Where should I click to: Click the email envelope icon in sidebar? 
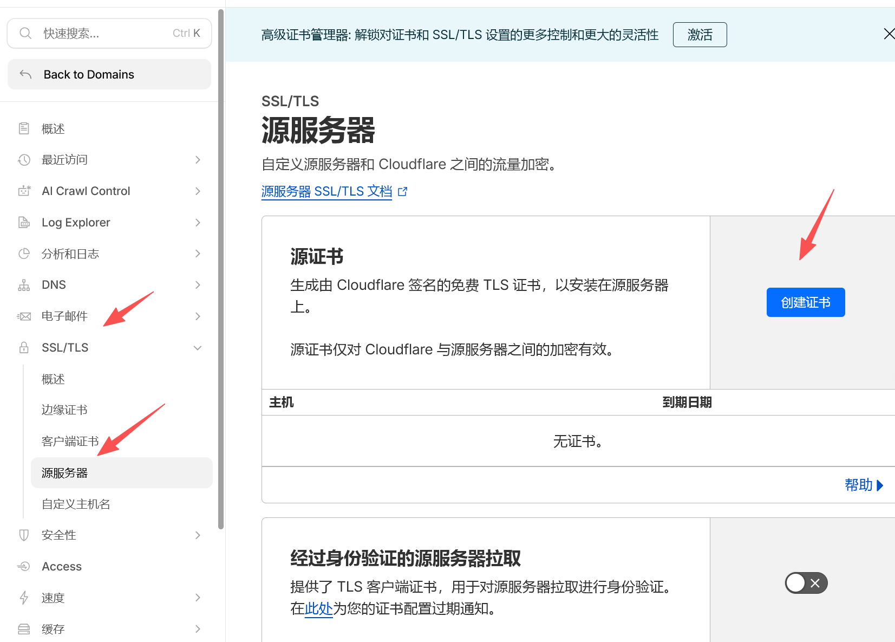(x=24, y=316)
